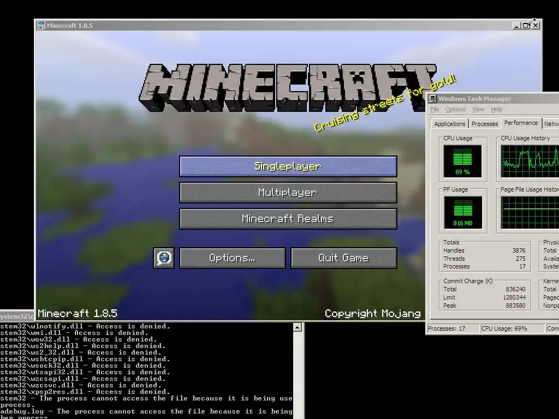Click Commit Charge Limit 1280344
The height and width of the screenshot is (419, 559).
[x=514, y=297]
